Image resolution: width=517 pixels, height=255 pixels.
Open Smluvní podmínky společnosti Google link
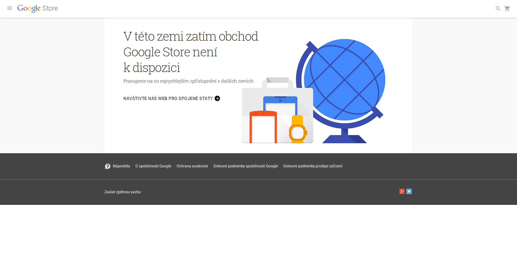(x=246, y=166)
